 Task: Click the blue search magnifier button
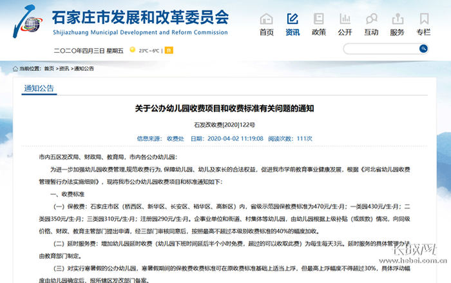coord(423,48)
